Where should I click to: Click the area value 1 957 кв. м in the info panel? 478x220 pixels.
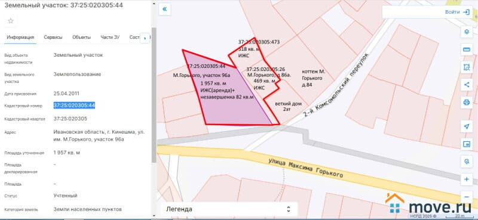pos(67,153)
